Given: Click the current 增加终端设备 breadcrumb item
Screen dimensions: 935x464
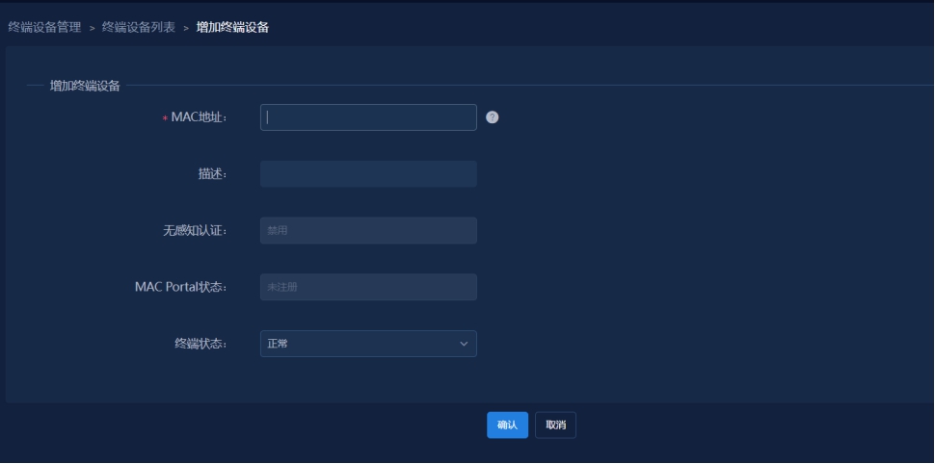Looking at the screenshot, I should 232,28.
